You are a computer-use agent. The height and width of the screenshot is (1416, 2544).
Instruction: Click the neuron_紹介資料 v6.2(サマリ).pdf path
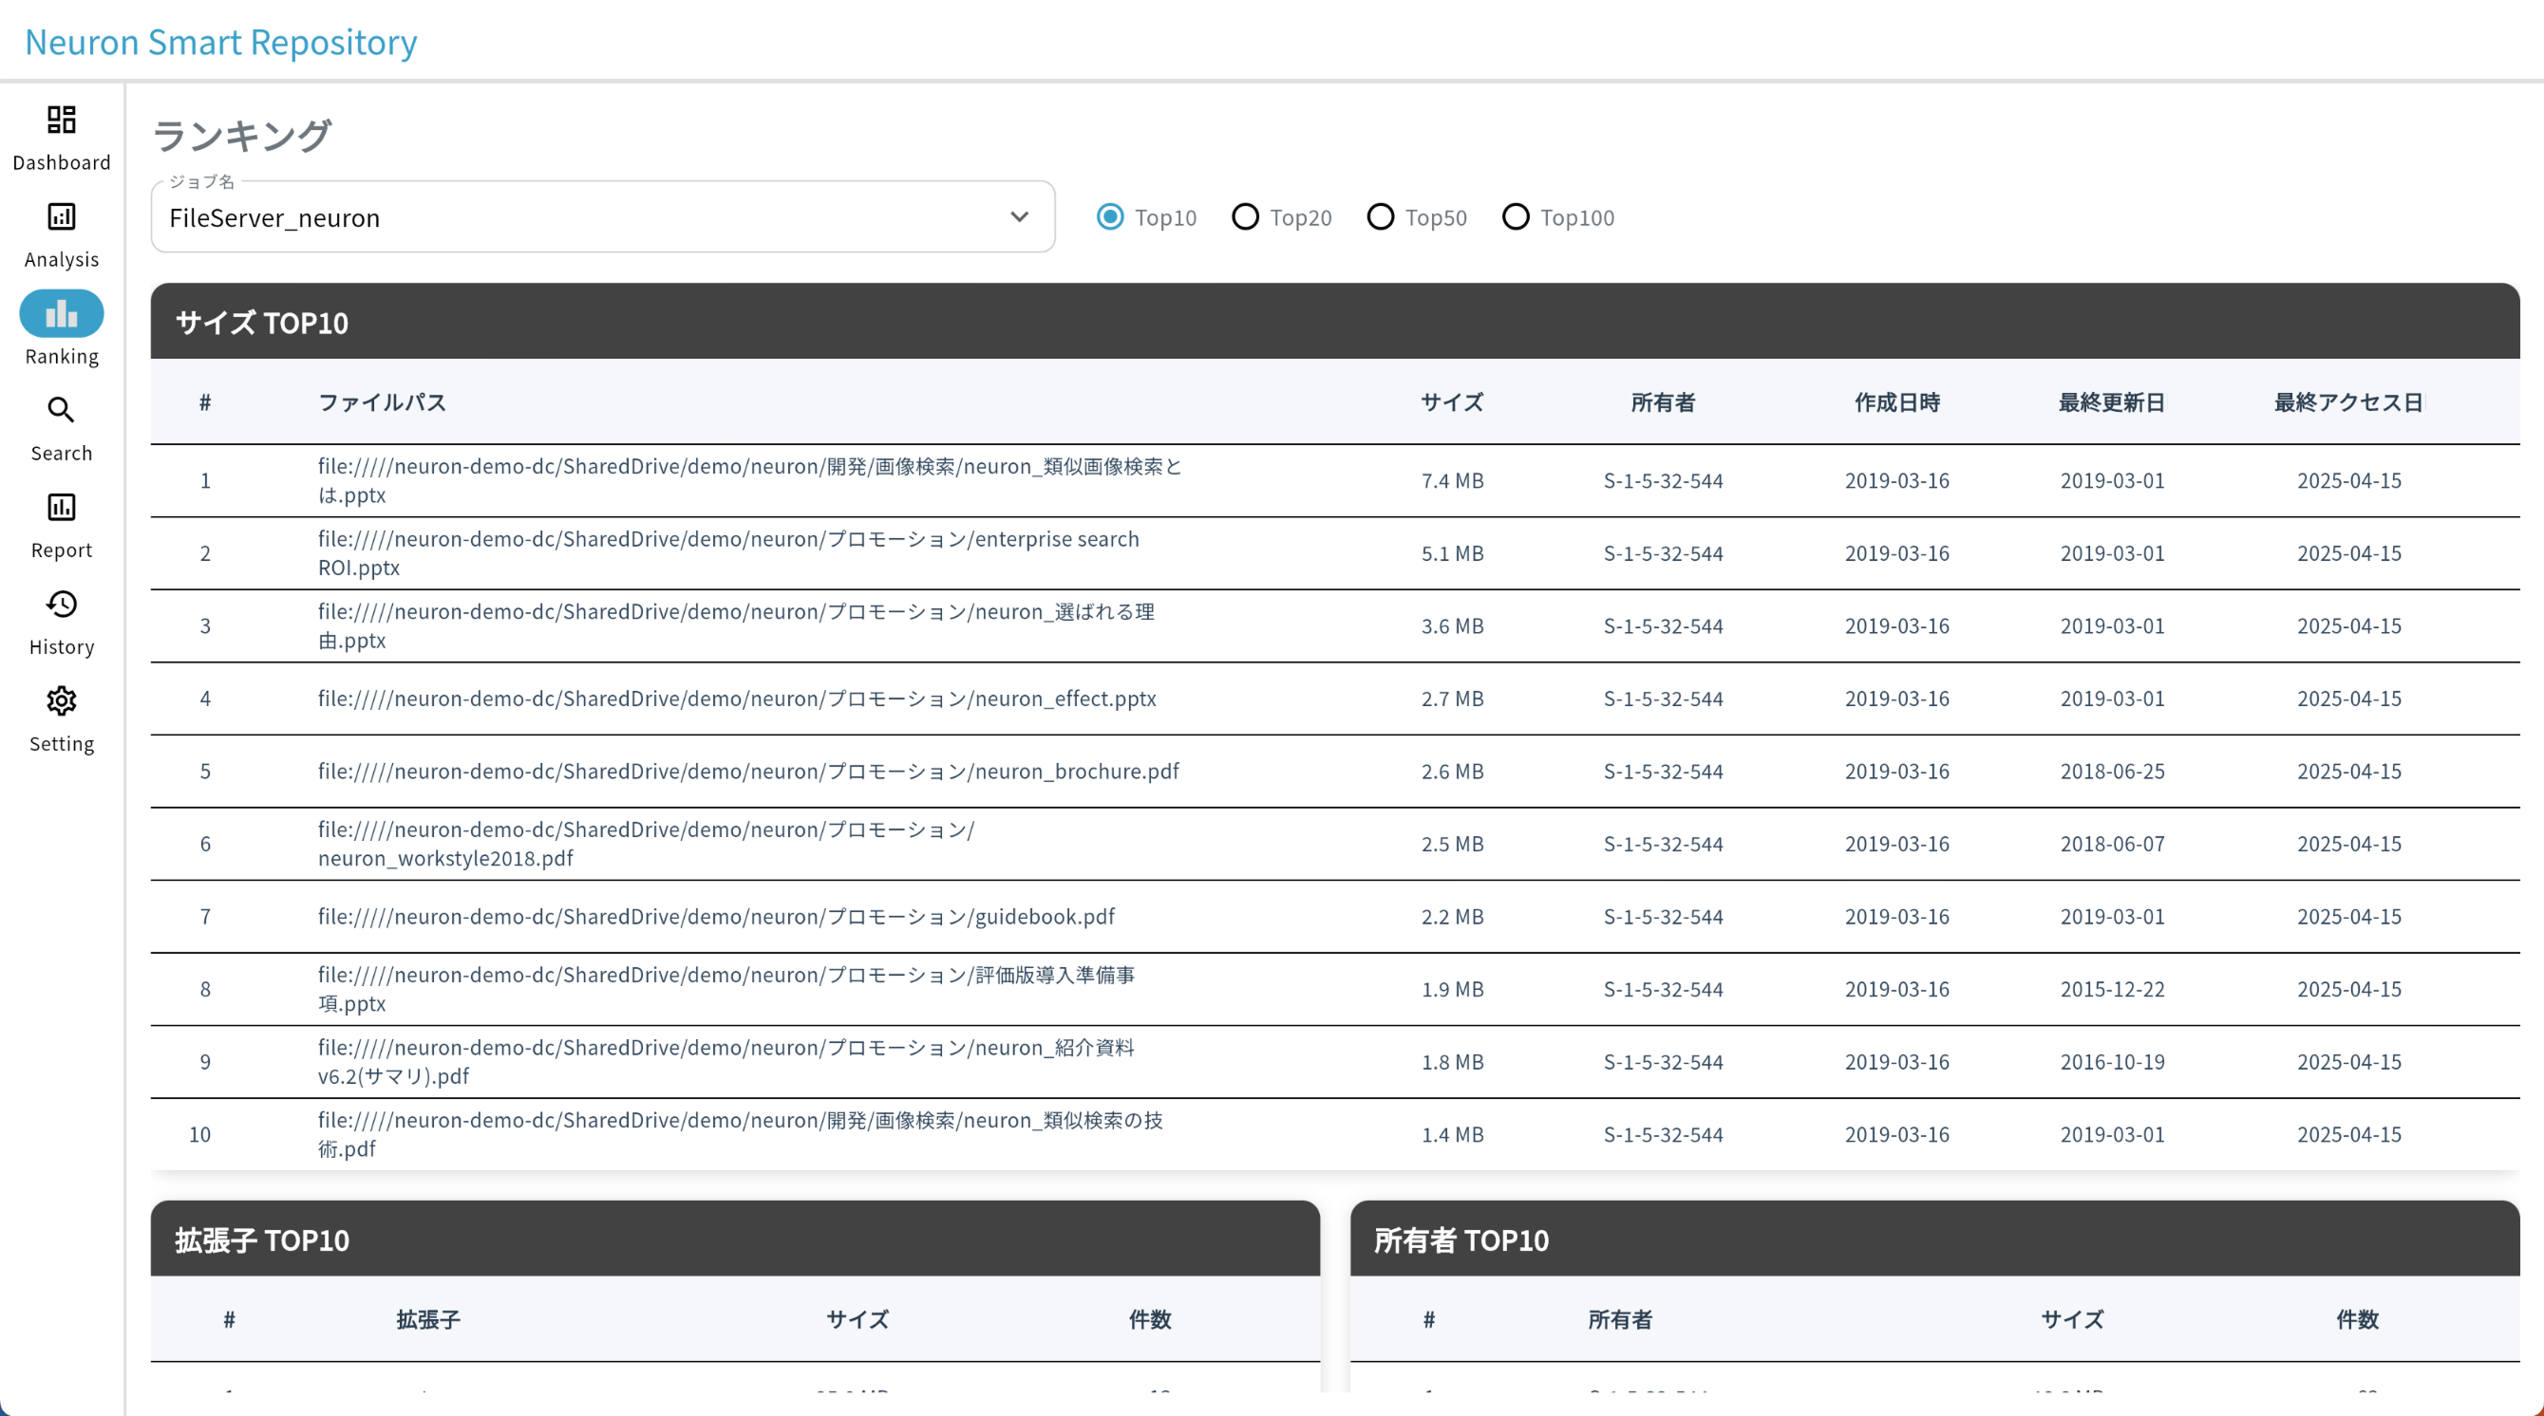(726, 1062)
